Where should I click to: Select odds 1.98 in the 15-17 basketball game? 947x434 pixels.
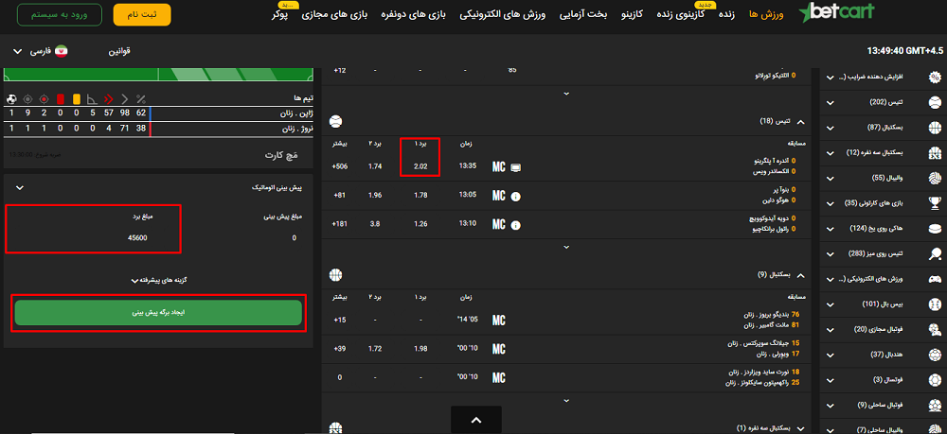420,348
